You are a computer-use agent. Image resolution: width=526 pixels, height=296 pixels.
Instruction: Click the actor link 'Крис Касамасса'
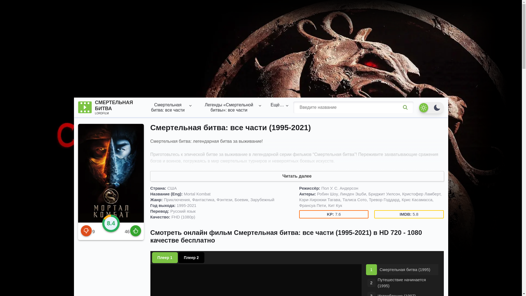(x=417, y=200)
